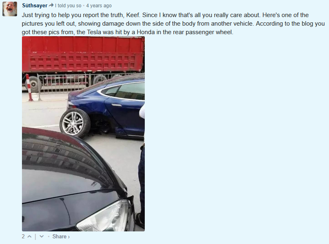Click the vote count number 2
Viewport: 329px width, 244px height.
23,236
